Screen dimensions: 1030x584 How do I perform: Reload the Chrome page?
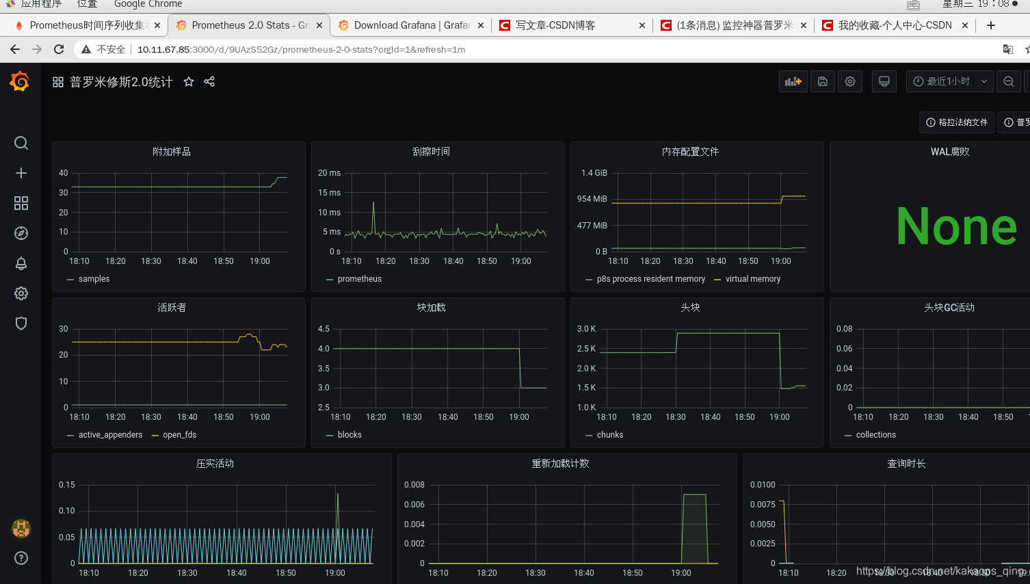(x=59, y=49)
